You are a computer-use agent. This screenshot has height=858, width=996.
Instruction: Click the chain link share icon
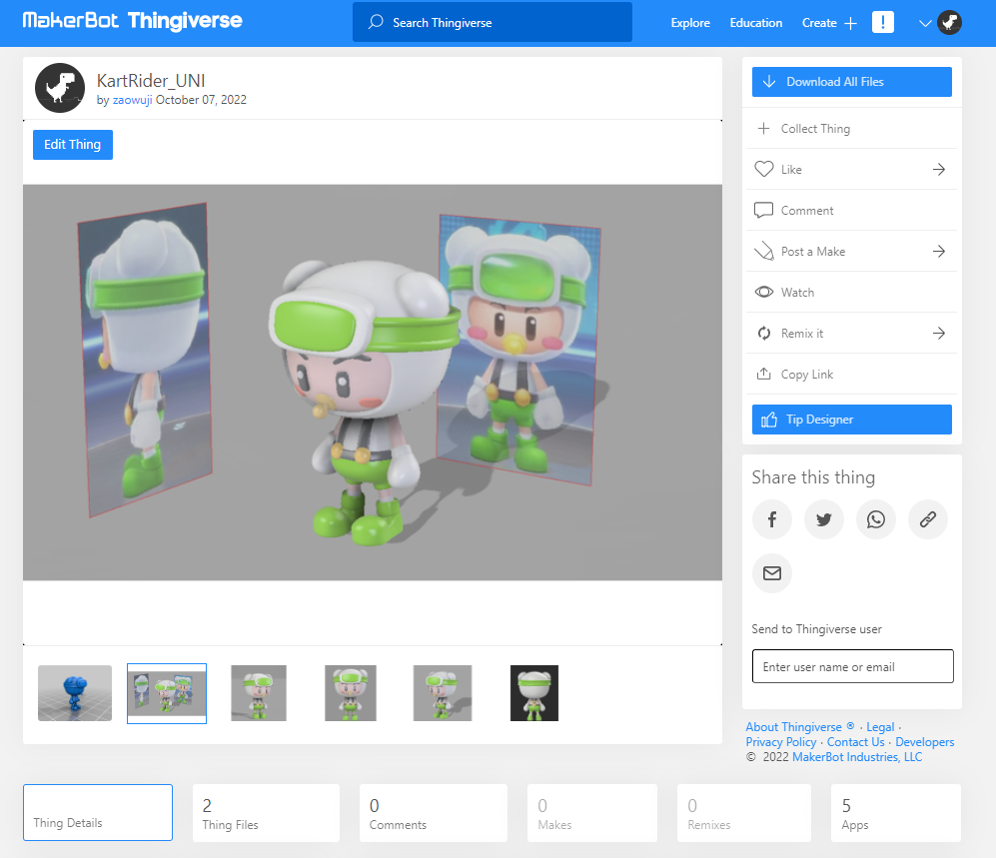pos(928,519)
